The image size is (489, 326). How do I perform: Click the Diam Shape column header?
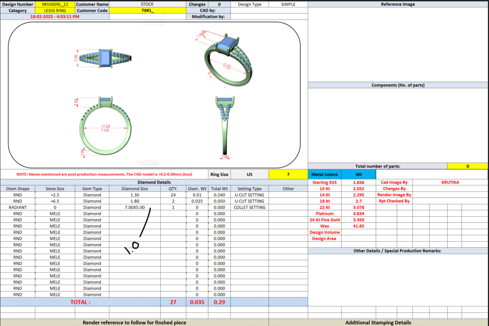coord(18,189)
